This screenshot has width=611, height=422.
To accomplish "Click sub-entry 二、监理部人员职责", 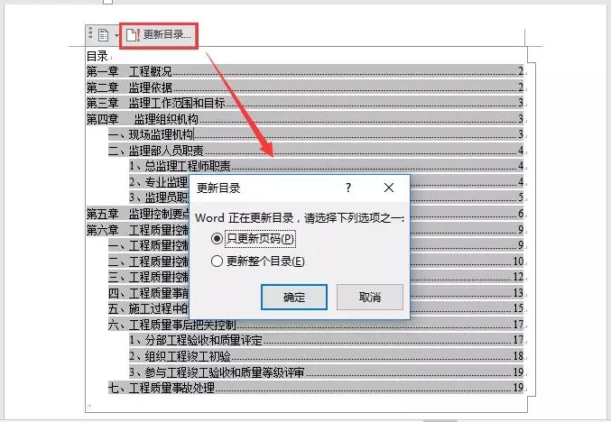I will click(x=316, y=151).
